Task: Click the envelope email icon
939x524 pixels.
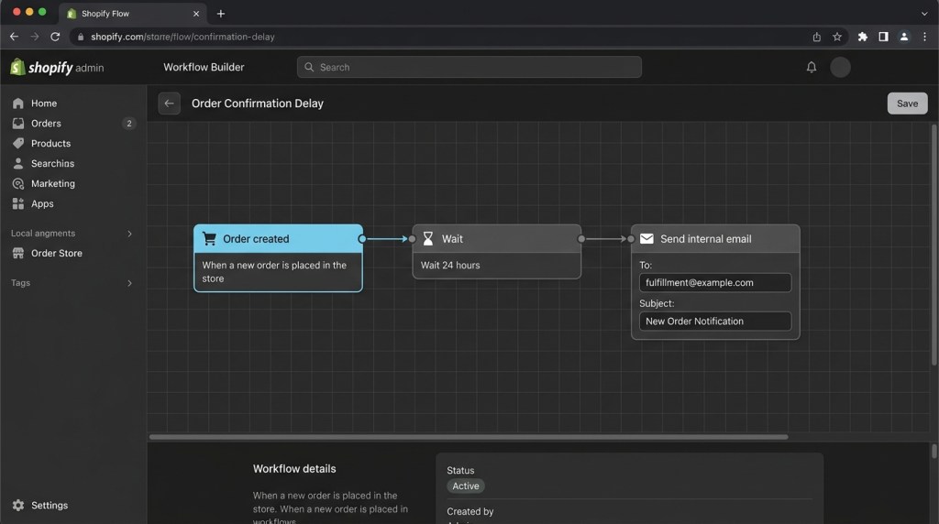Action: 646,239
